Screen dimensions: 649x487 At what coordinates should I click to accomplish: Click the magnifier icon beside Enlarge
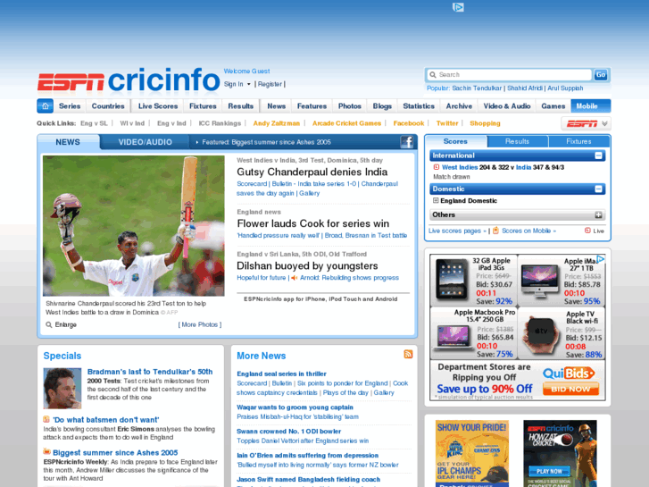click(49, 324)
